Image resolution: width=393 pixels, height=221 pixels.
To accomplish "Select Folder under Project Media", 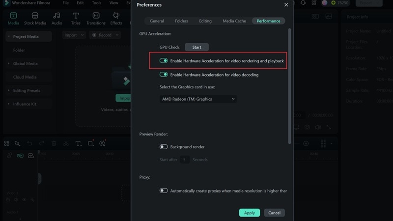I will coord(19,50).
